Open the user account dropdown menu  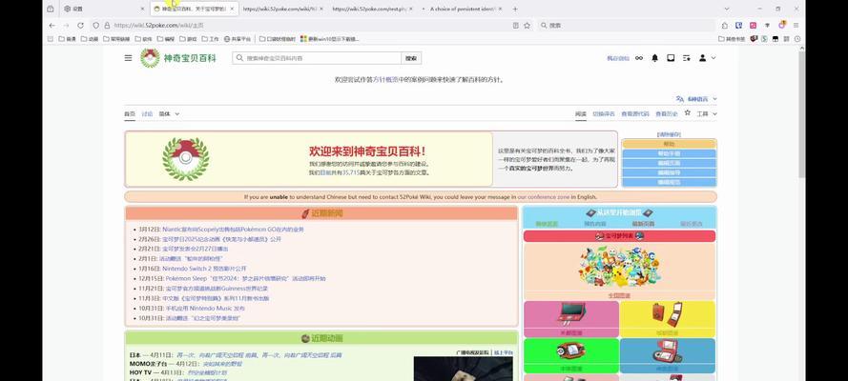[x=707, y=58]
